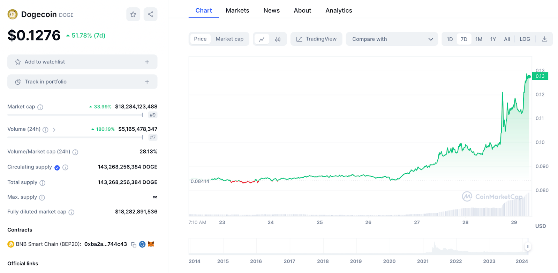
Task: Click 2021 on the range navigator
Action: 423,261
